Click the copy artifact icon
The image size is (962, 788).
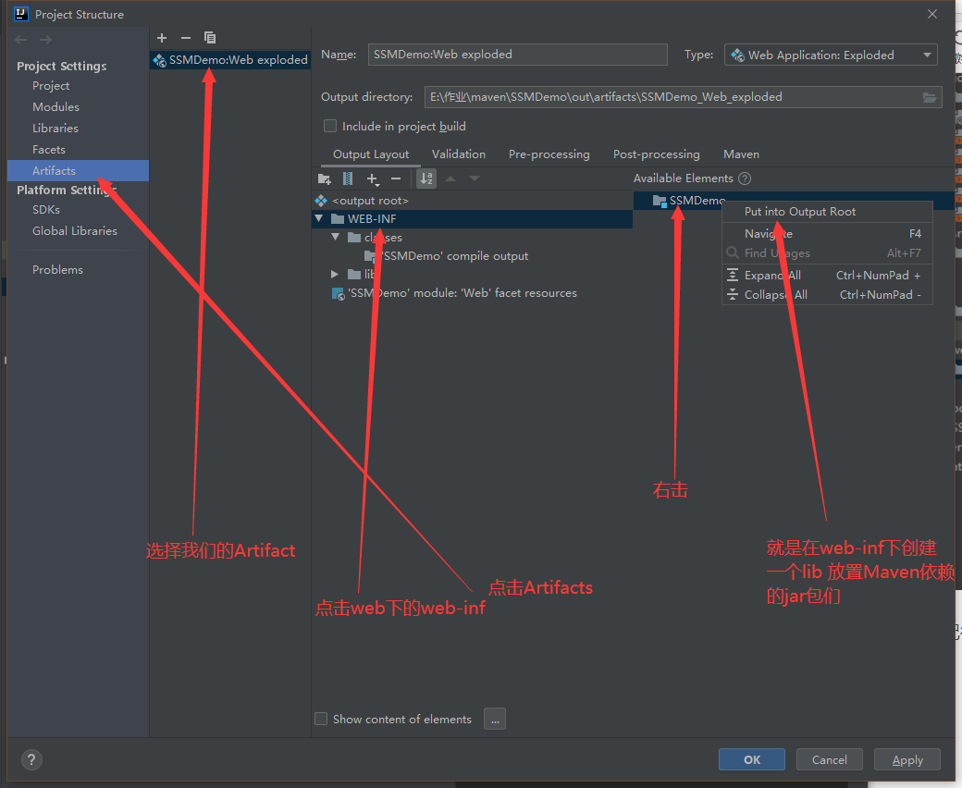coord(210,38)
